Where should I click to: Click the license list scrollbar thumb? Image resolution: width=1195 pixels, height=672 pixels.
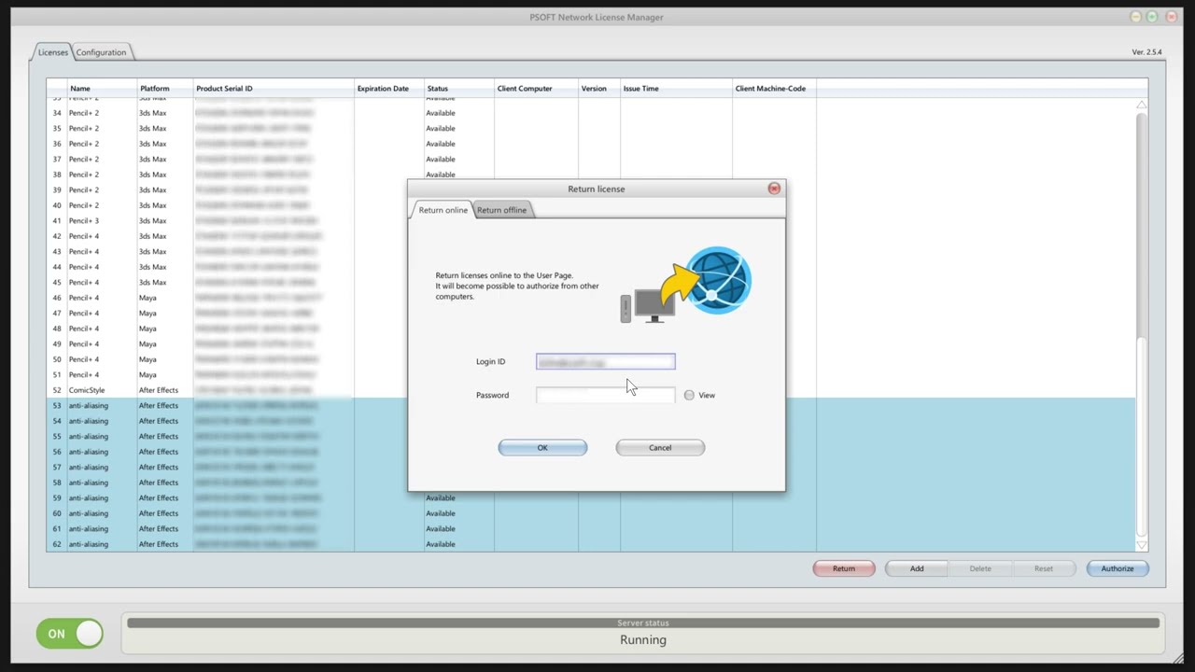coord(1142,439)
